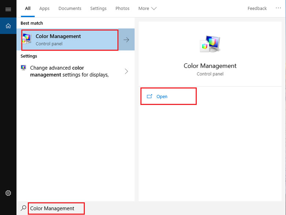Select Change advanced color management settings result
The width and height of the screenshot is (286, 215).
coord(70,71)
